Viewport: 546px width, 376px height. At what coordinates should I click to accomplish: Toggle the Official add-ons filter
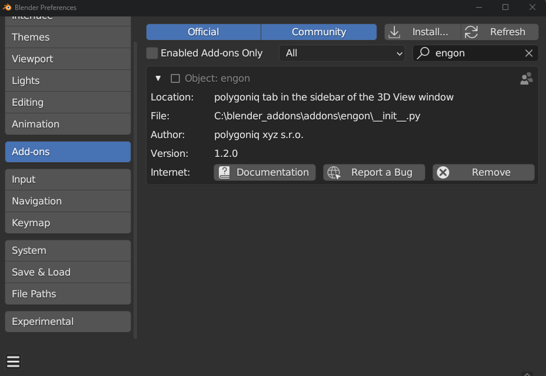[204, 32]
